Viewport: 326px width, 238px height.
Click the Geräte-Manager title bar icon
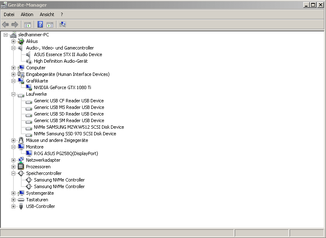tap(4, 5)
